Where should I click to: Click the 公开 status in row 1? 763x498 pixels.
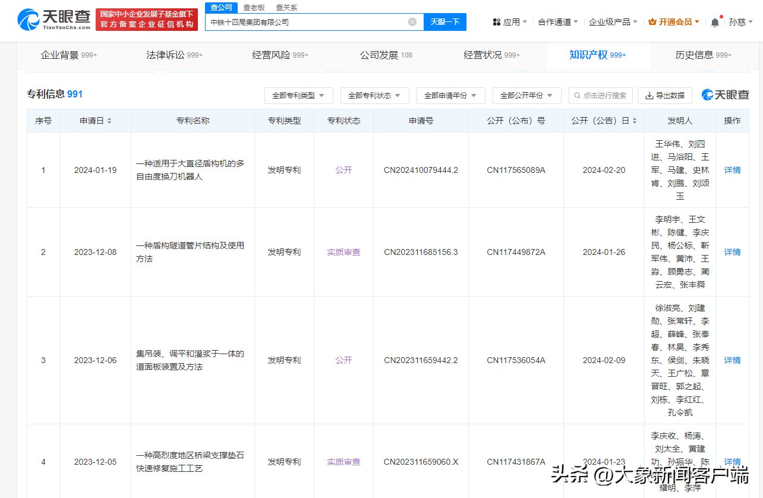[343, 170]
